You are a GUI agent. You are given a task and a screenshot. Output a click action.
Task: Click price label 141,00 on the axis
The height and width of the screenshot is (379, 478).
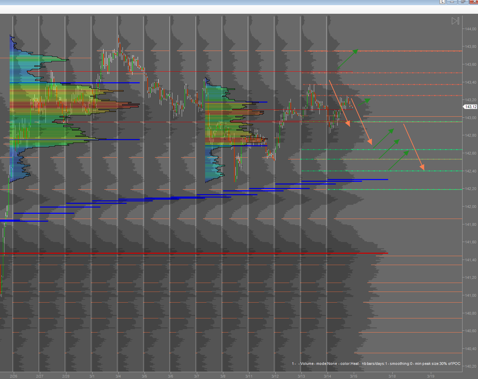(x=471, y=295)
